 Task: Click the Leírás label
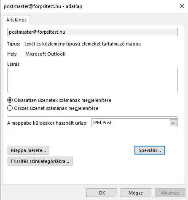point(14,64)
